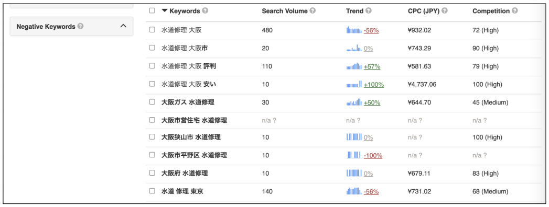Tick checkbox for keyword 水道修理 大阪 評判

coord(152,66)
